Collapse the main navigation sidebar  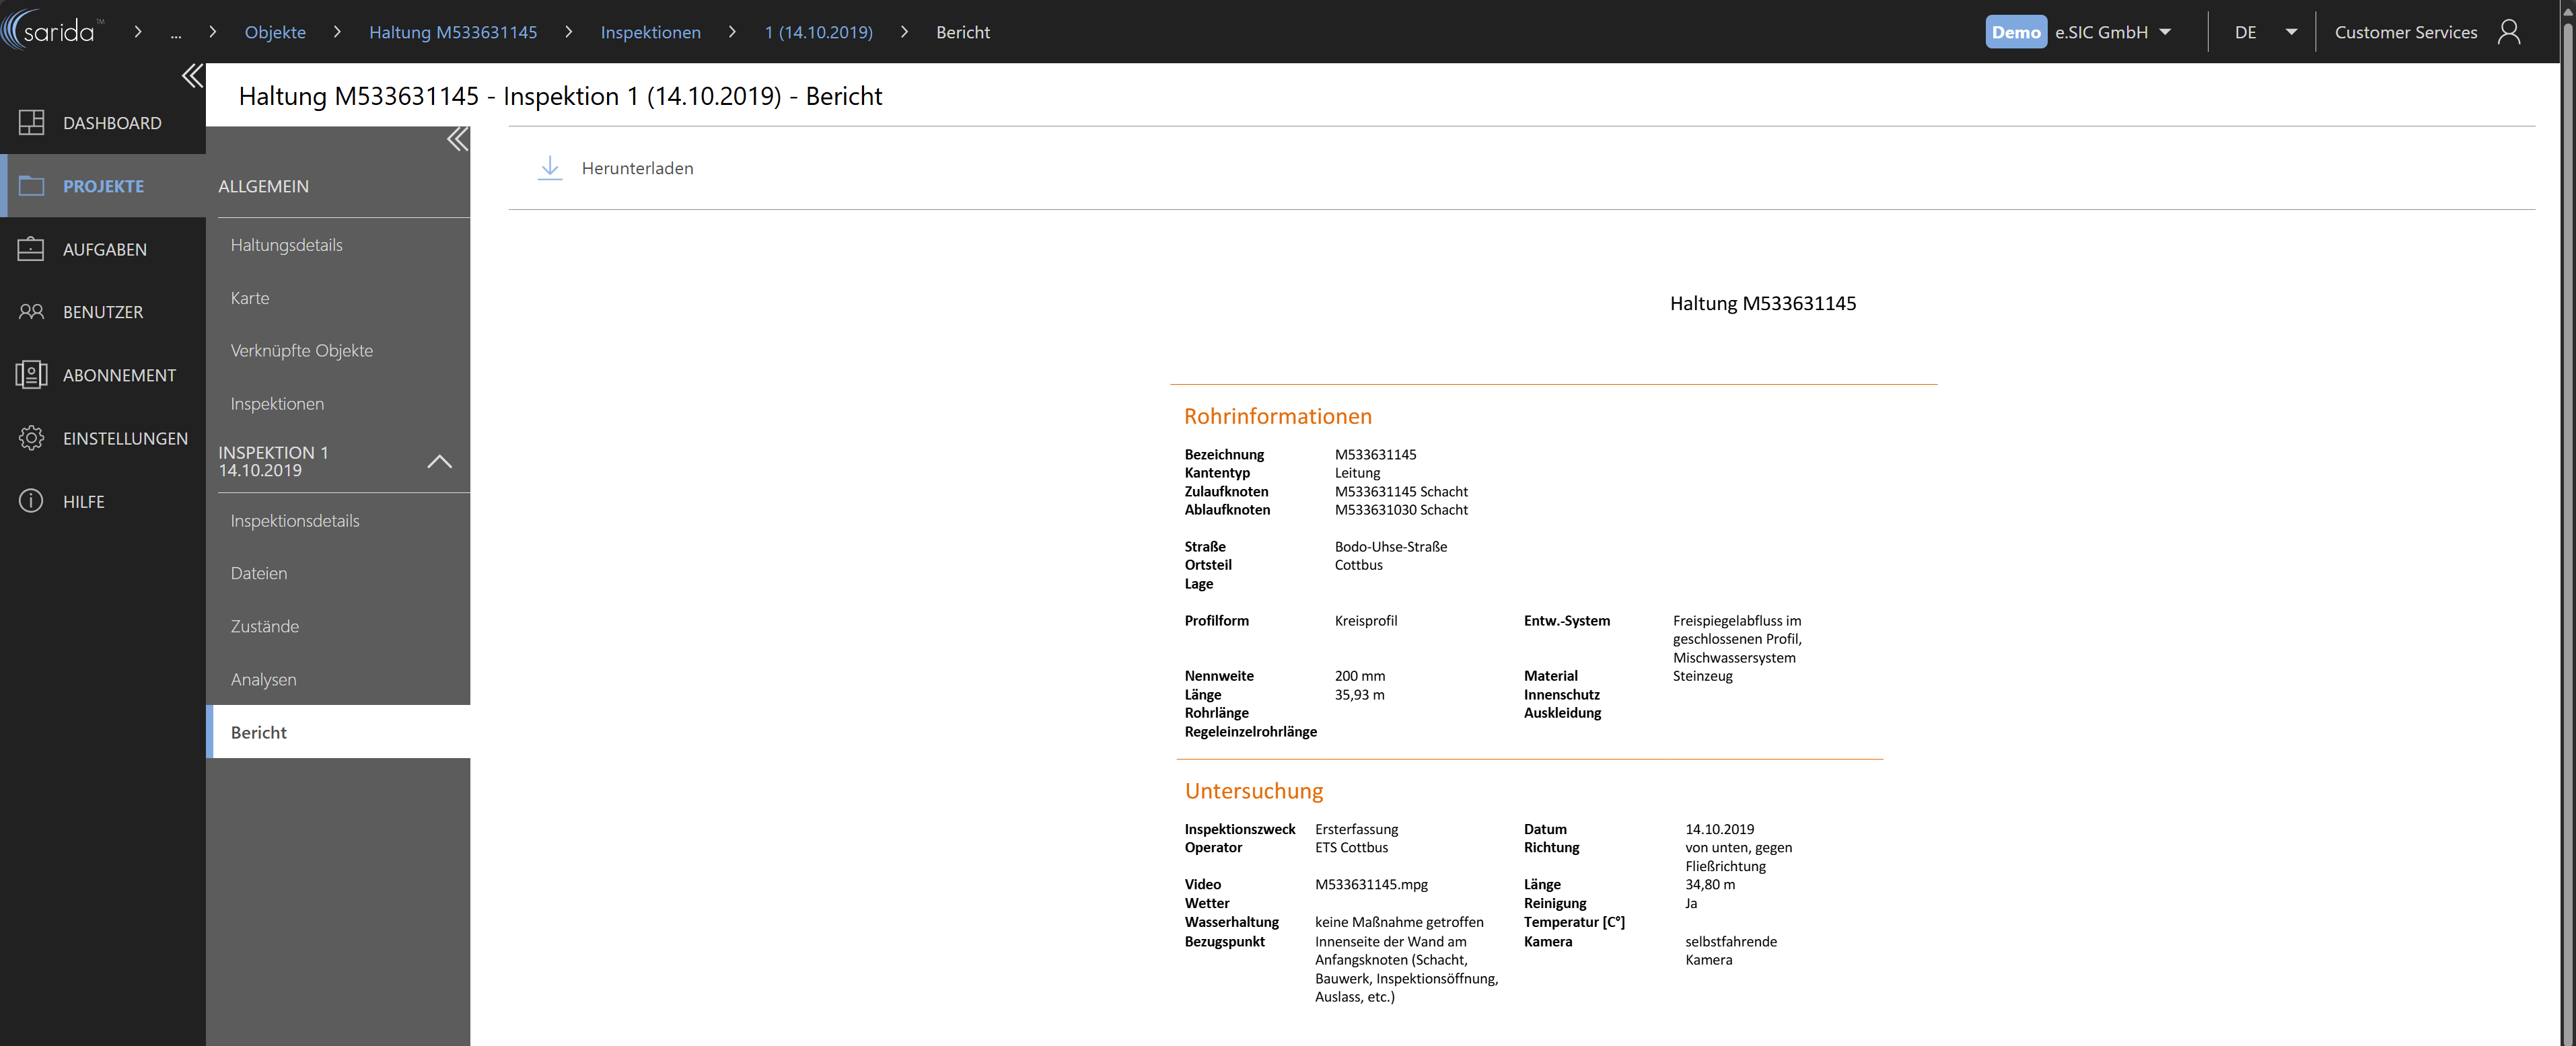(192, 76)
